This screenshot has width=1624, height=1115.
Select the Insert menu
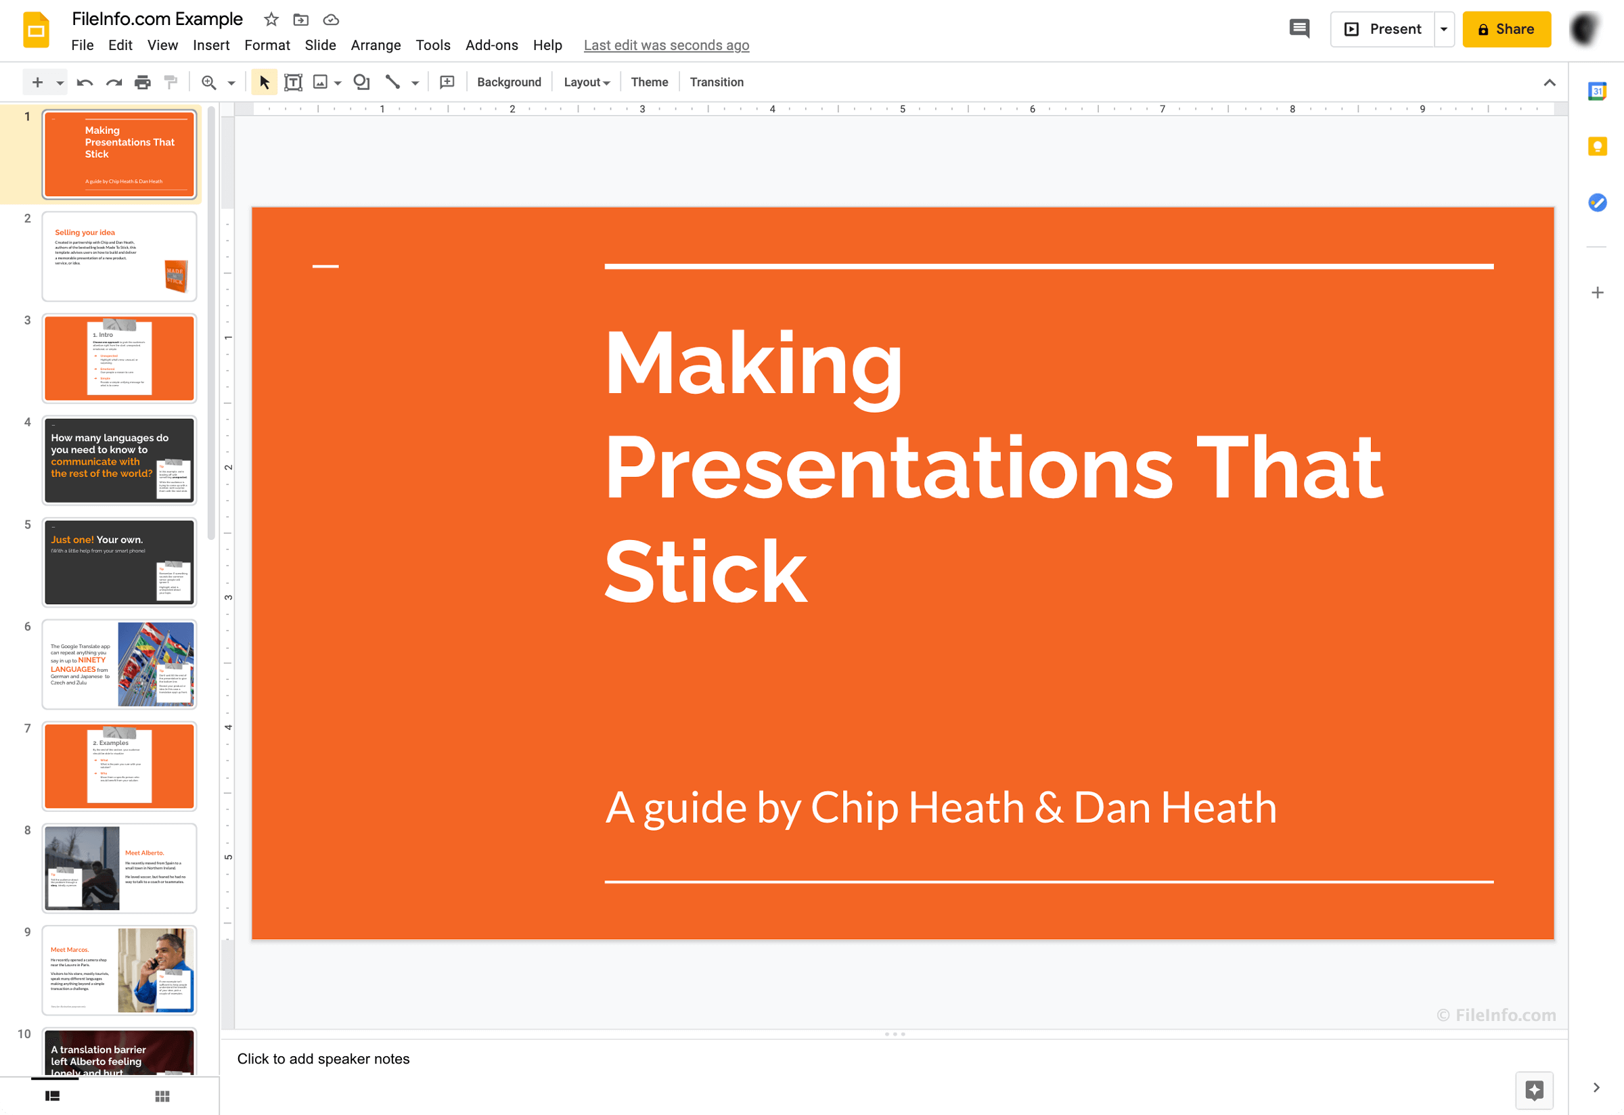[210, 45]
